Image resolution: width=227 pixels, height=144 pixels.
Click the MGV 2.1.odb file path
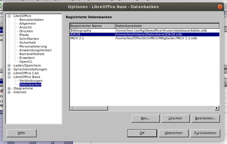[156, 38]
